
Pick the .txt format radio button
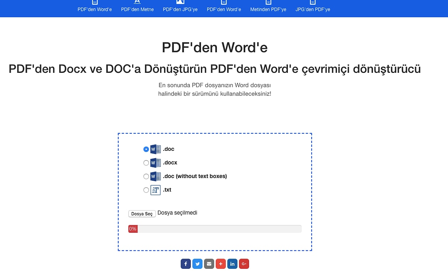pyautogui.click(x=146, y=190)
